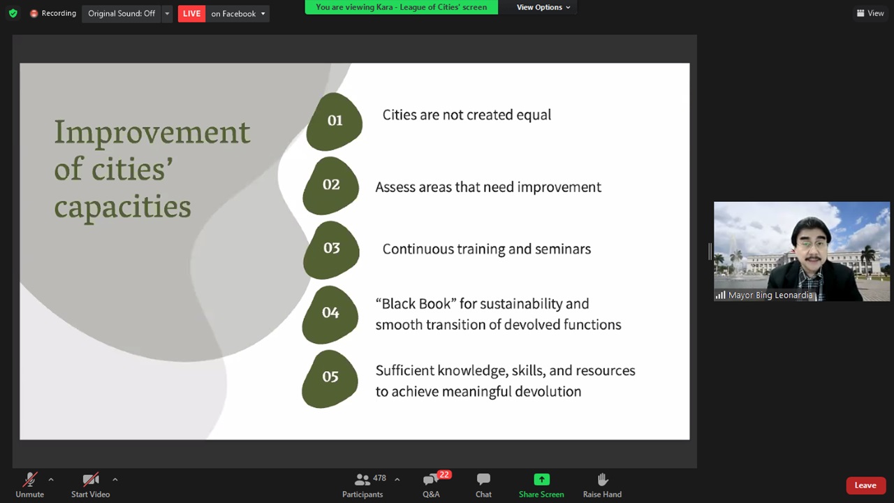Open the Original Sound: Off button
This screenshot has width=894, height=503.
tap(122, 13)
